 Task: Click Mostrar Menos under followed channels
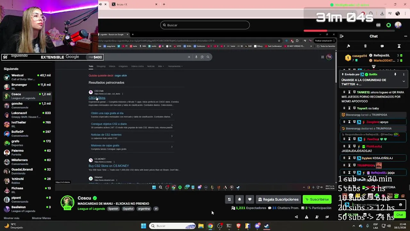coord(41,218)
